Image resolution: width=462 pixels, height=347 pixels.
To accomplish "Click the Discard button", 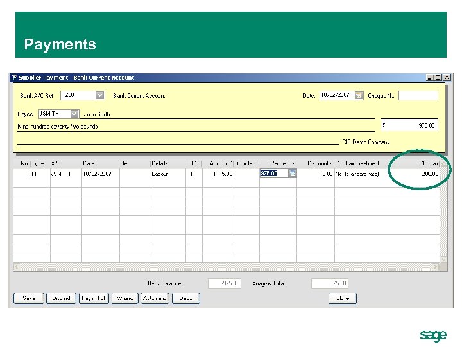I will click(x=62, y=298).
